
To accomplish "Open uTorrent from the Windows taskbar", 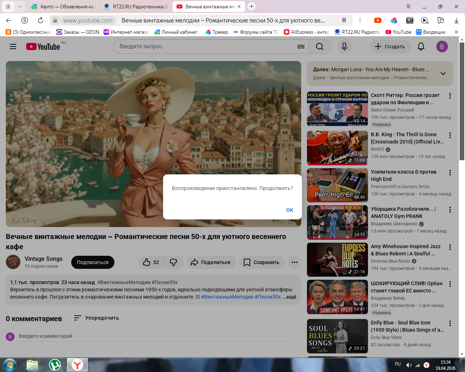I will pos(55,364).
